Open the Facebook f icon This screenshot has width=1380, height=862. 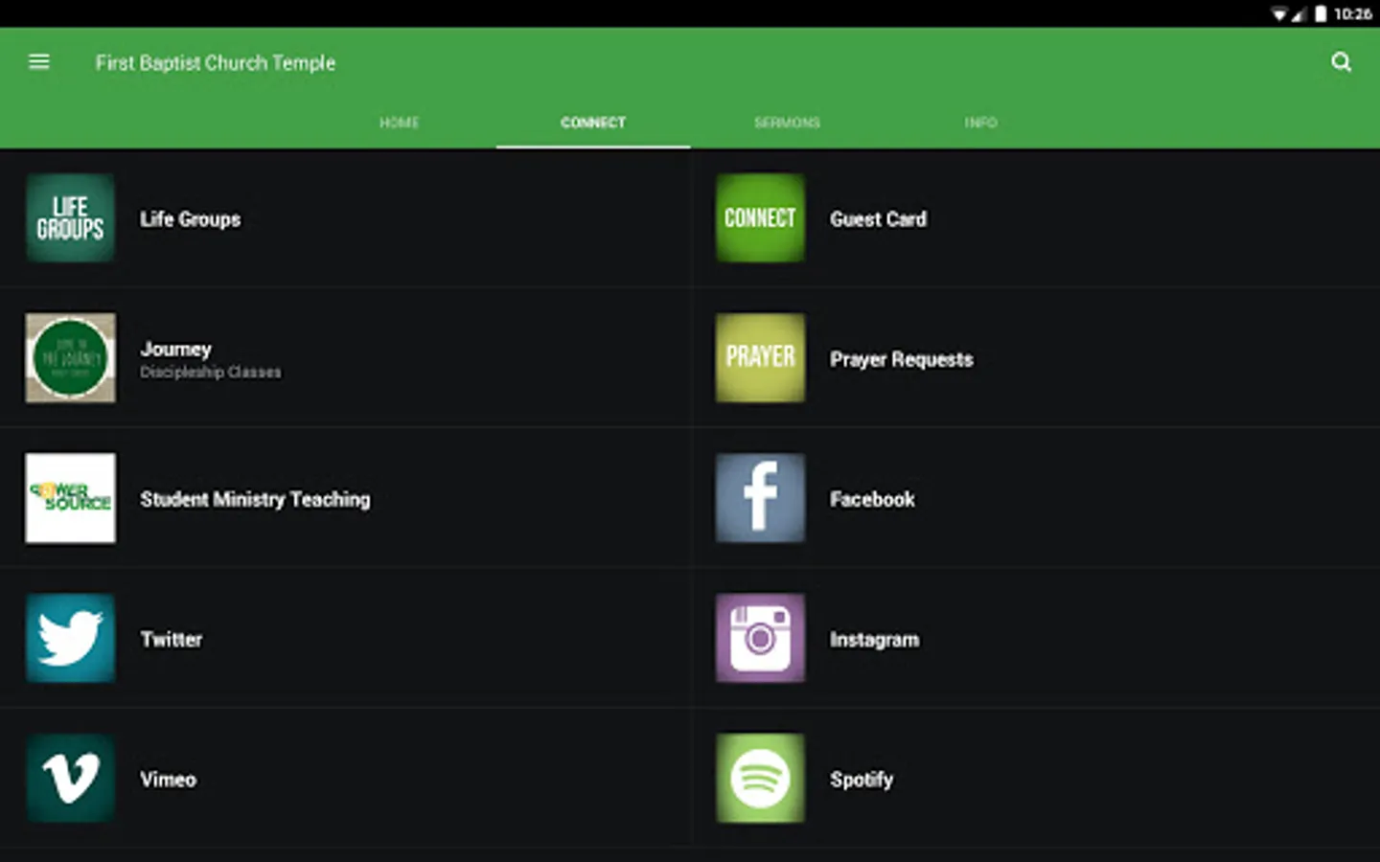tap(760, 498)
